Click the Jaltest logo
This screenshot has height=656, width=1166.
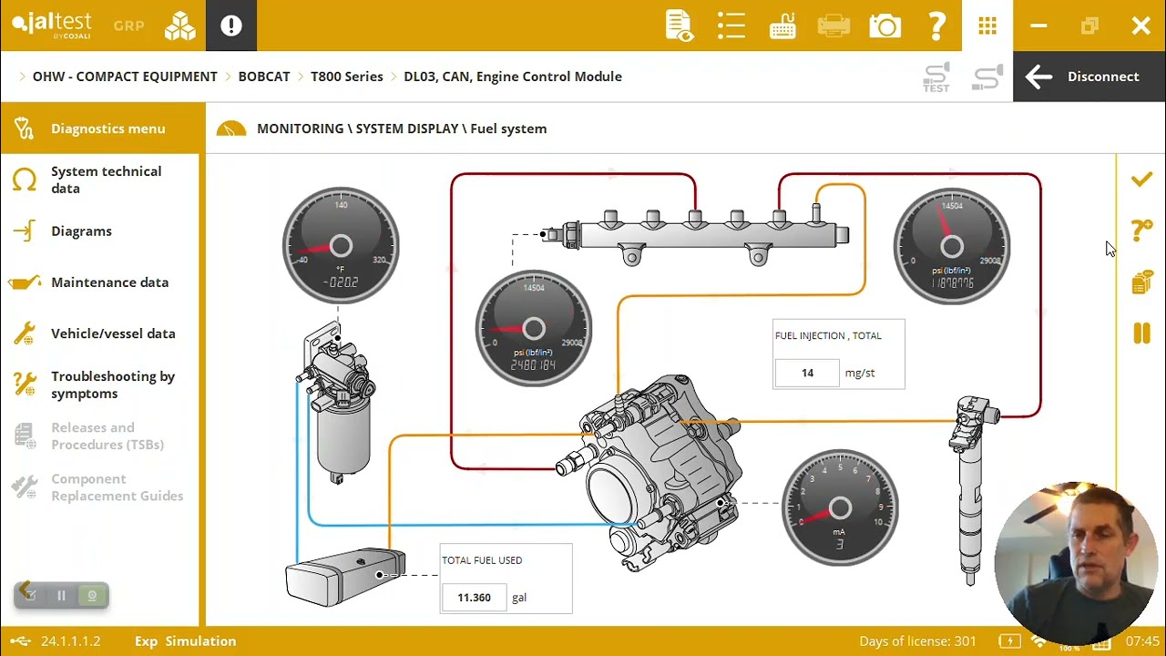pos(53,25)
